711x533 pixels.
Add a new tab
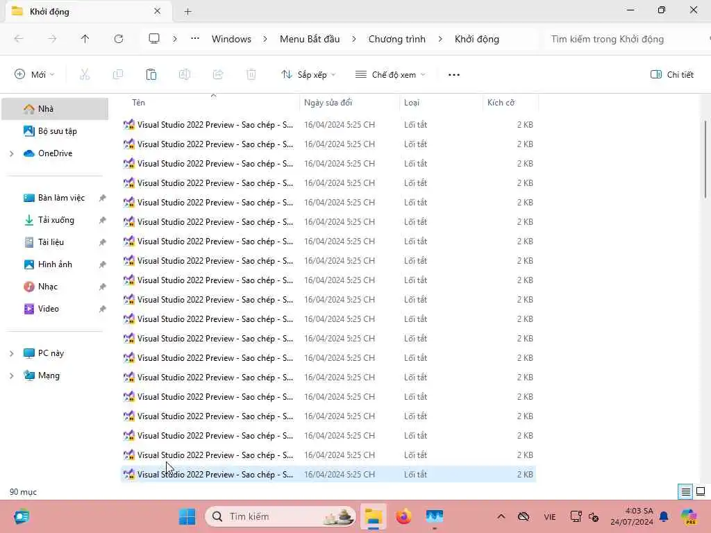click(x=187, y=11)
